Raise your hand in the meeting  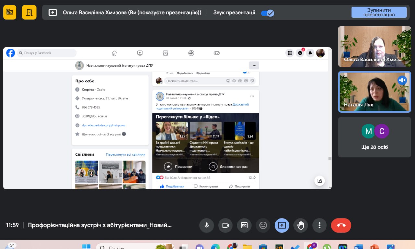(x=301, y=225)
